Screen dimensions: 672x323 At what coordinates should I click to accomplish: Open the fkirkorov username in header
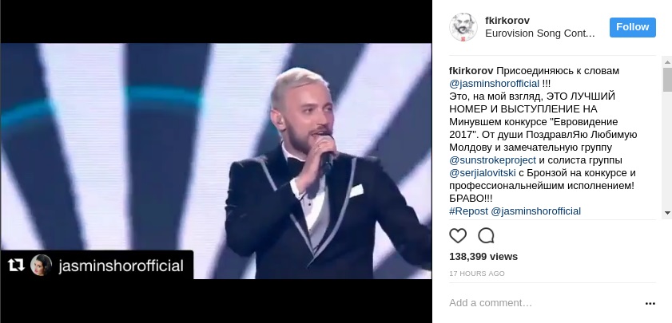pyautogui.click(x=507, y=21)
